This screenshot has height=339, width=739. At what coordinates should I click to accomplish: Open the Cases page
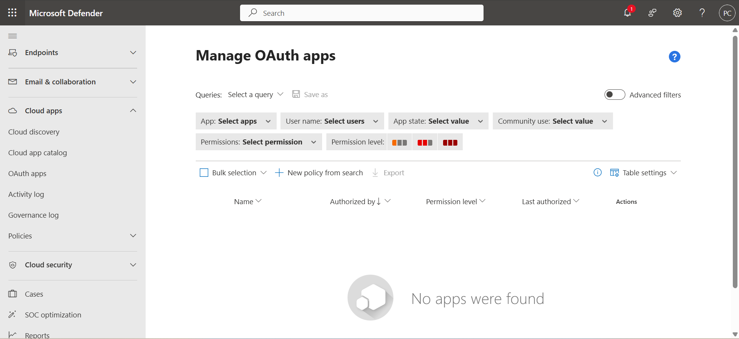[34, 294]
